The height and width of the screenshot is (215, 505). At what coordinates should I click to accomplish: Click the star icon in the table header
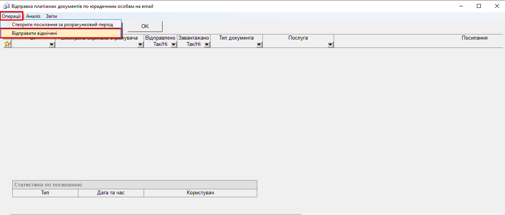point(7,44)
